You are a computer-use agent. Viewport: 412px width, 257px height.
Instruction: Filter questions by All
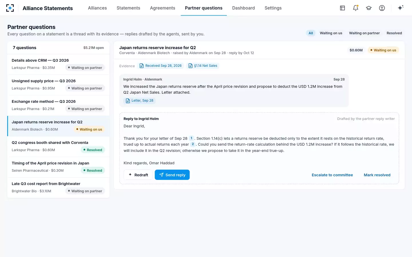pos(311,33)
